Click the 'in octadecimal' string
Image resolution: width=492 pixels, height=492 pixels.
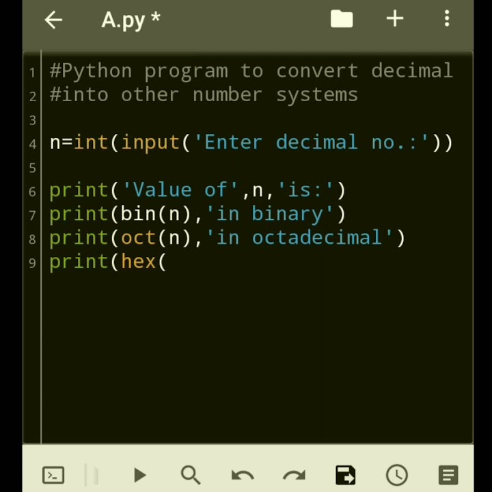point(299,238)
